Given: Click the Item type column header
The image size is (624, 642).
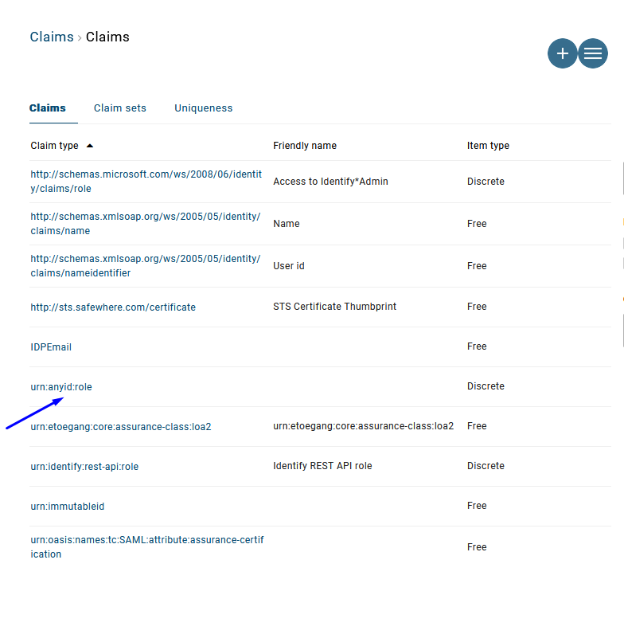Looking at the screenshot, I should pyautogui.click(x=488, y=146).
